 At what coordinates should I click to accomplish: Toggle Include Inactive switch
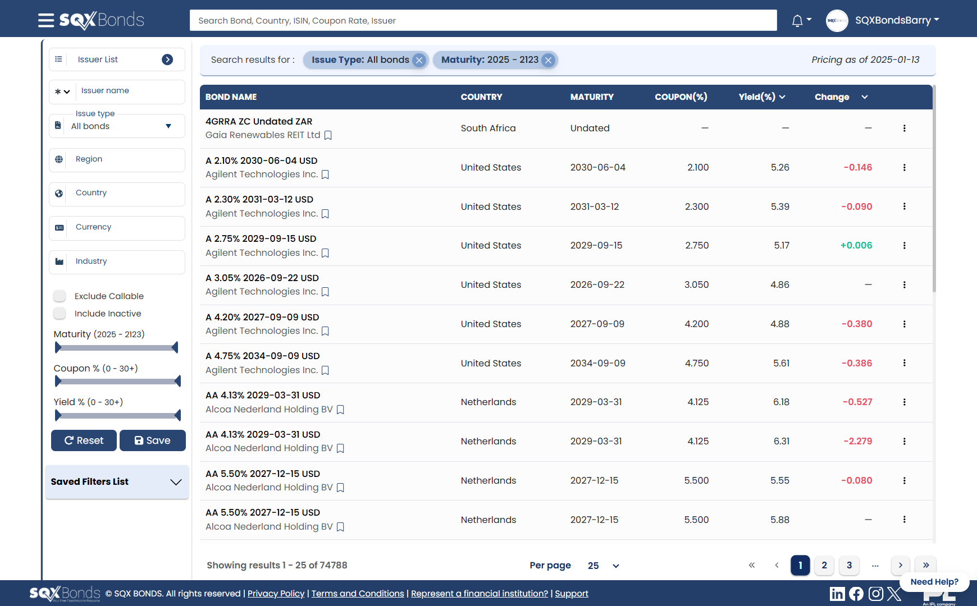coord(60,313)
